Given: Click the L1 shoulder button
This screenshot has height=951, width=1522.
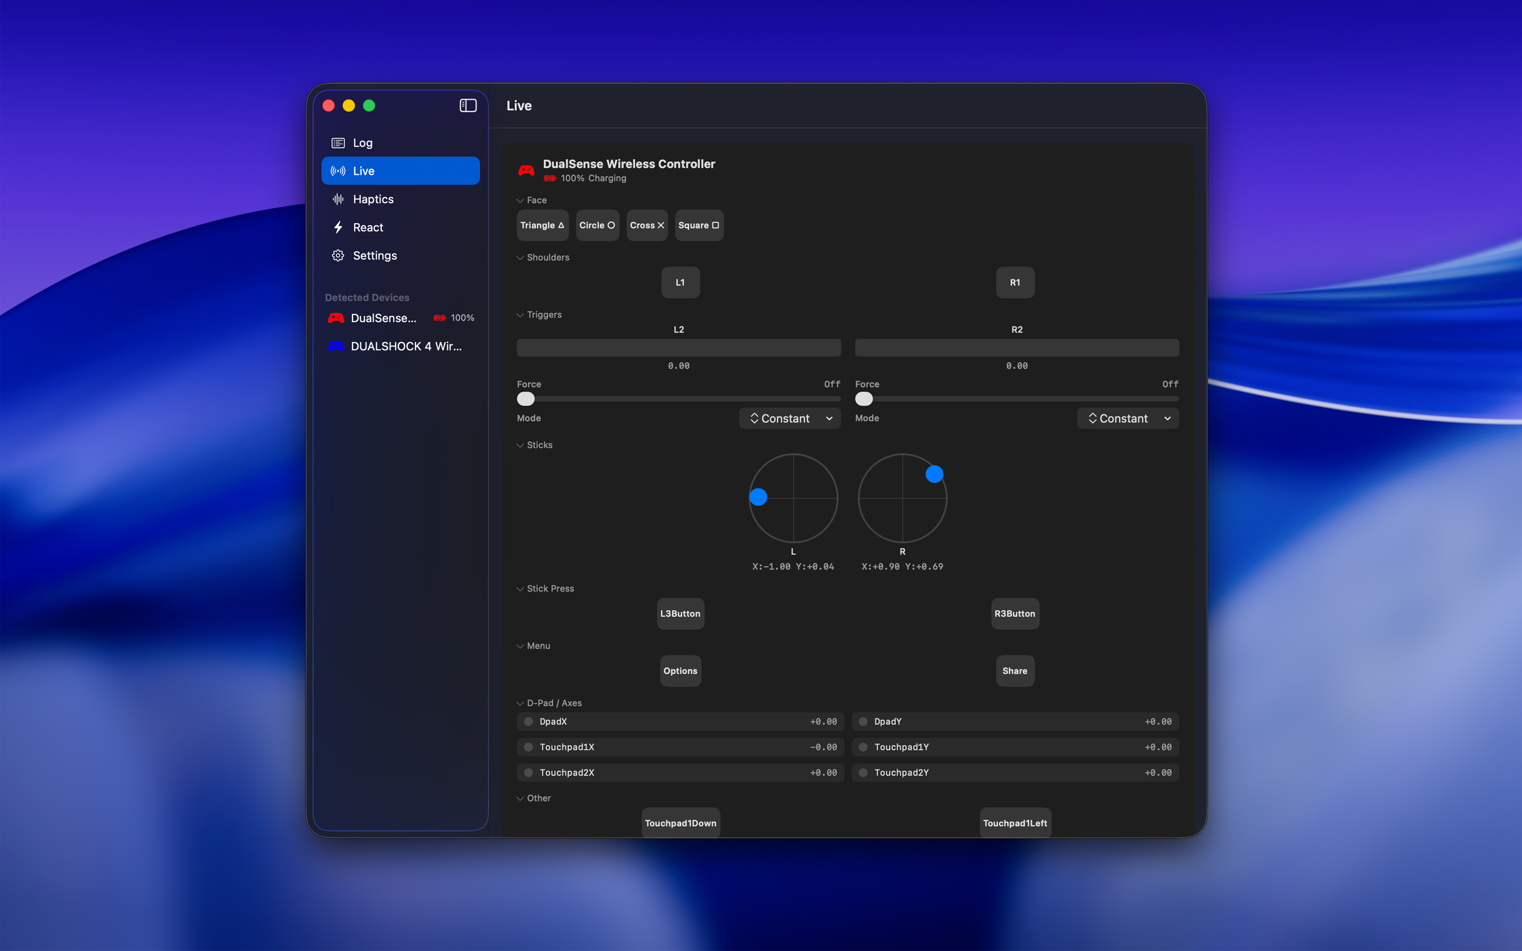Looking at the screenshot, I should [681, 283].
